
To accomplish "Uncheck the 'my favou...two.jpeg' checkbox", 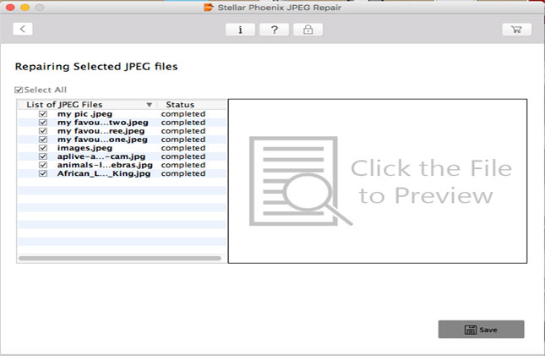I will pyautogui.click(x=43, y=123).
